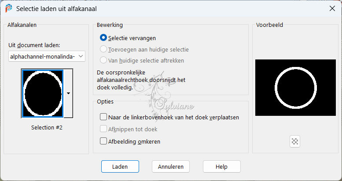Click the dialog title text

[x=56, y=9]
